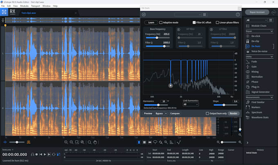Toggle Filter DC offset checkbox
The image size is (278, 165).
(x=194, y=22)
